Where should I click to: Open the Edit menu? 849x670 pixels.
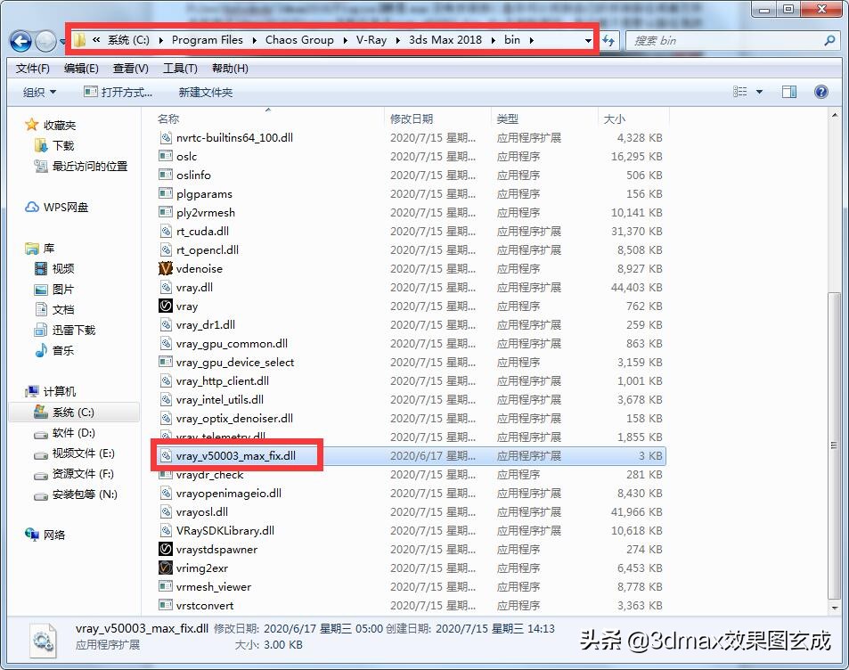(81, 69)
